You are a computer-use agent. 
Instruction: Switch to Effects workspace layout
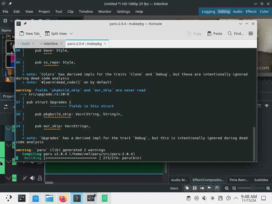tap(251, 11)
